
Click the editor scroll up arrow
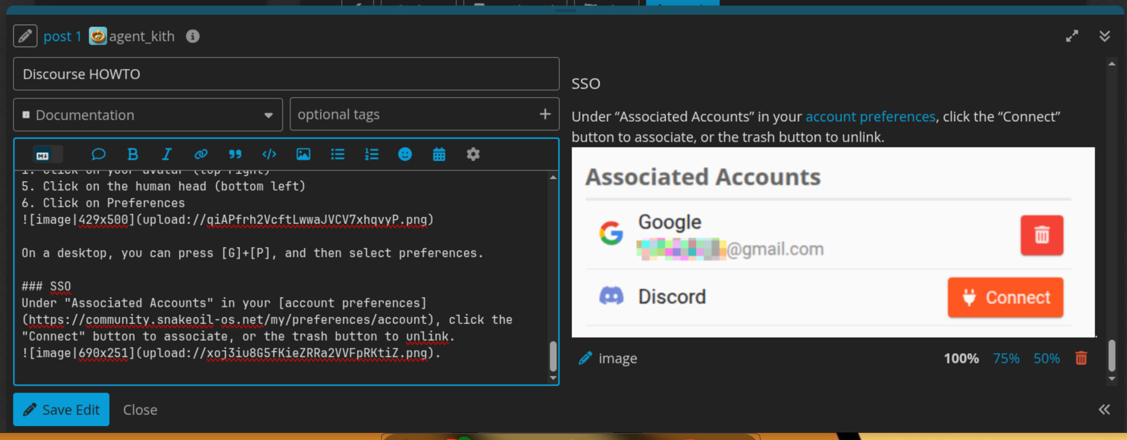(x=553, y=177)
